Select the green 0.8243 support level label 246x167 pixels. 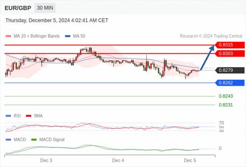(x=226, y=96)
